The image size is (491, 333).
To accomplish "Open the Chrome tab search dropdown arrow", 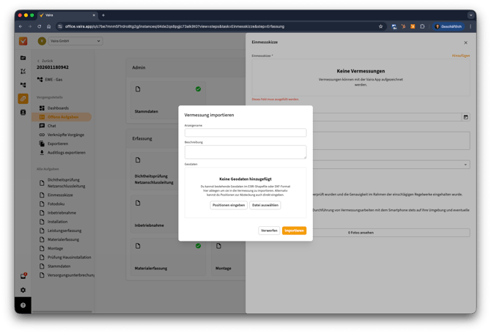I will (x=470, y=15).
